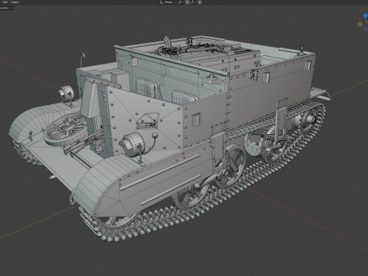The height and width of the screenshot is (276, 368).
Task: Click the green negative Y axis on the gizmo
Action: [360, 25]
